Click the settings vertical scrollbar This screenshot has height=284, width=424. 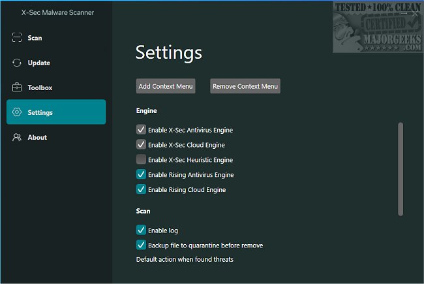401,169
